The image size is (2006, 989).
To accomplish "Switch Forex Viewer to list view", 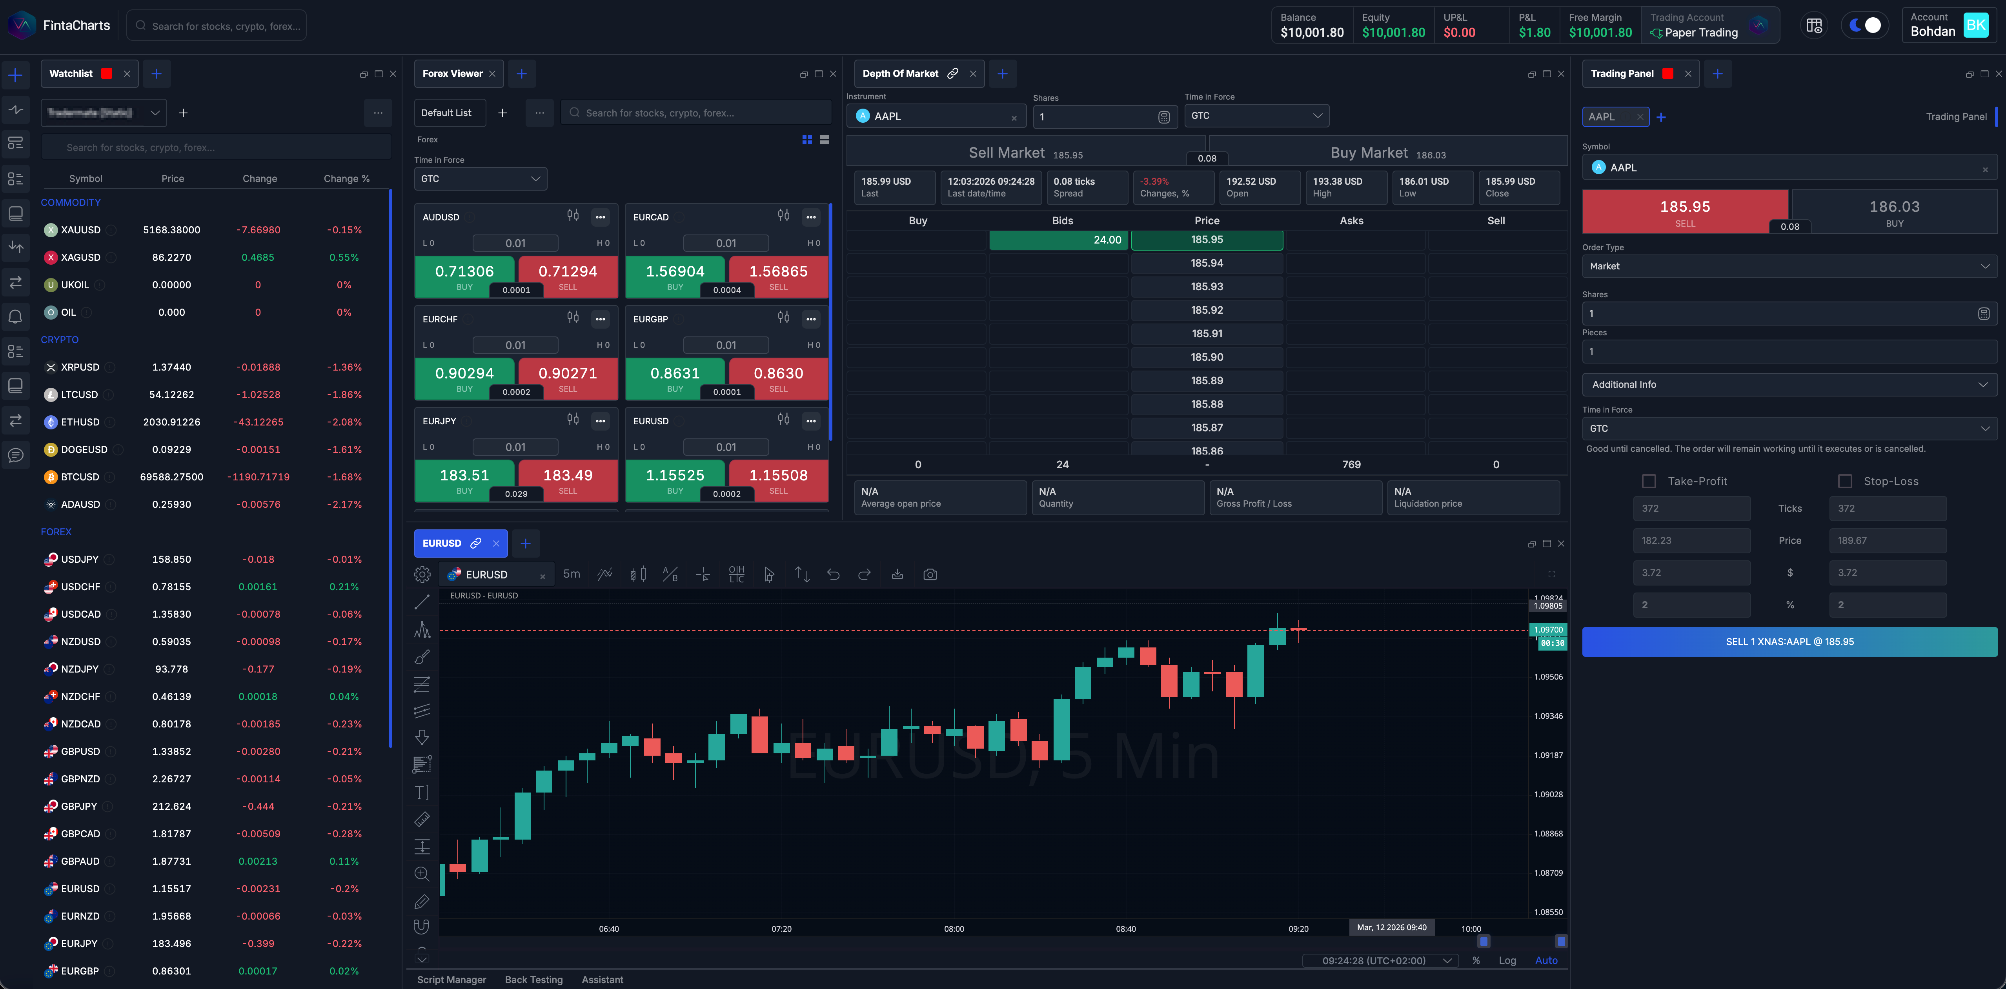I will [x=825, y=139].
